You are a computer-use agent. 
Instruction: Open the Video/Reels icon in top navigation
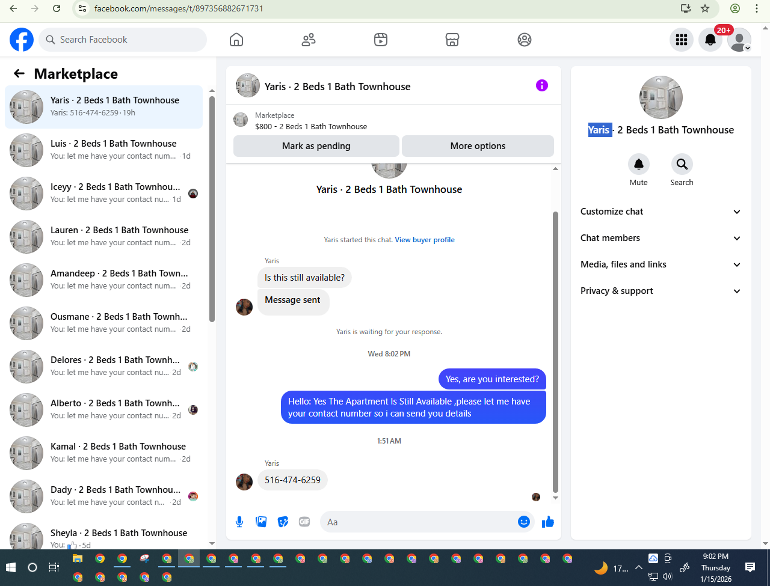[x=381, y=40]
